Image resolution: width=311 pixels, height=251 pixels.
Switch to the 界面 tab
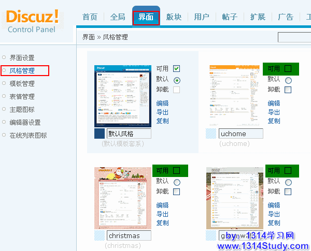coord(146,17)
